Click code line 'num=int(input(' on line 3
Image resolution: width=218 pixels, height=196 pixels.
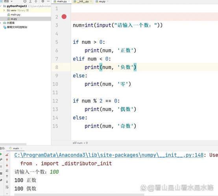pos(118,25)
